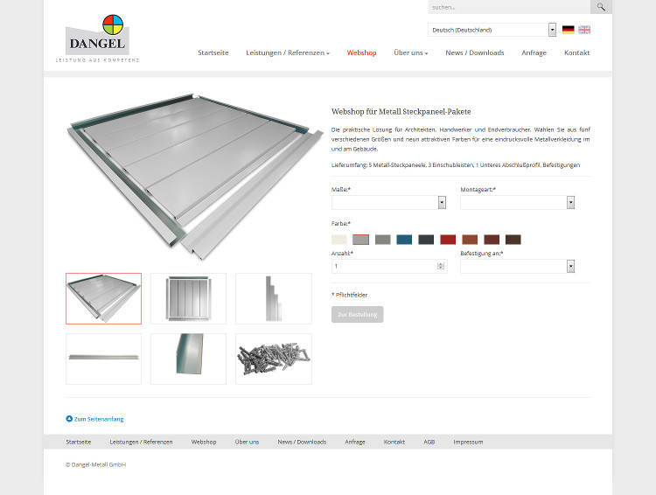Open the Montageart dropdown
The height and width of the screenshot is (495, 656).
tap(518, 203)
